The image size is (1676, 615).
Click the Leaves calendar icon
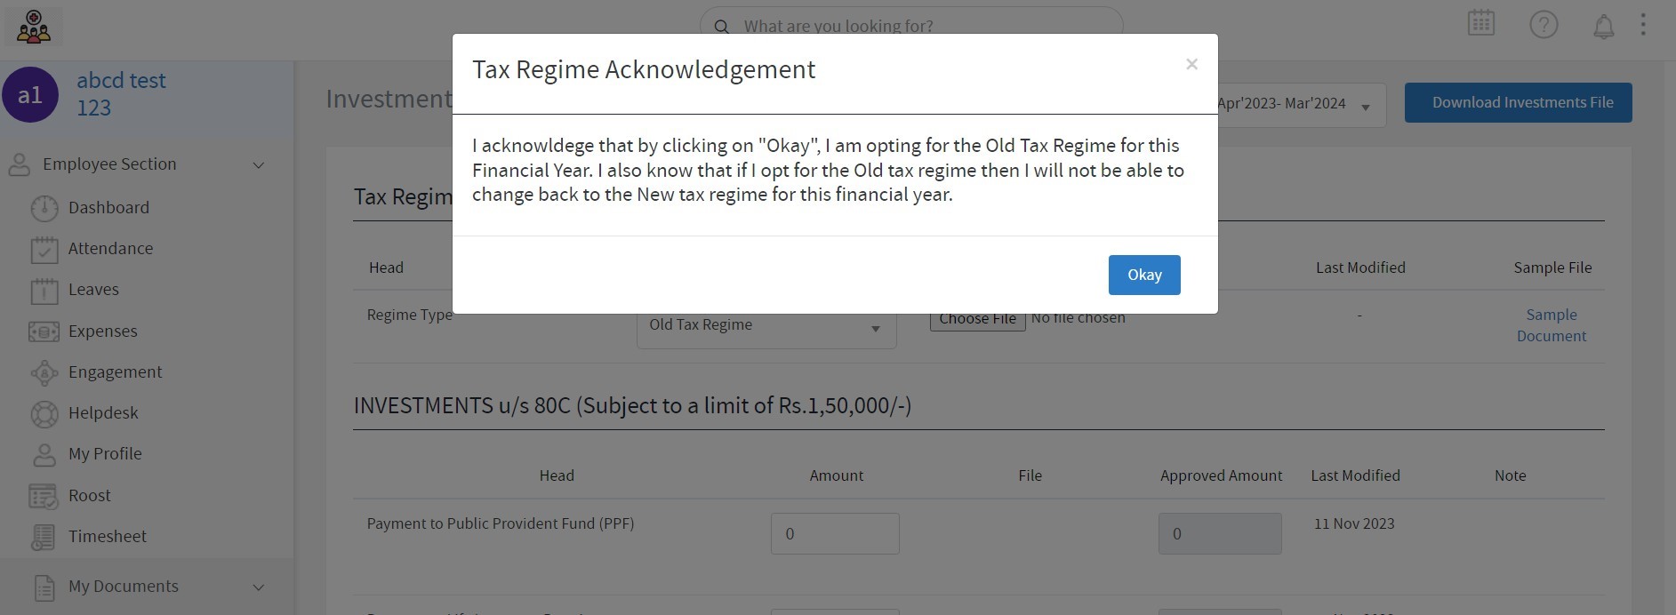point(44,291)
